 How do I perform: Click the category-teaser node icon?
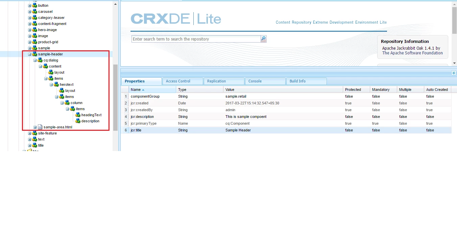34,18
